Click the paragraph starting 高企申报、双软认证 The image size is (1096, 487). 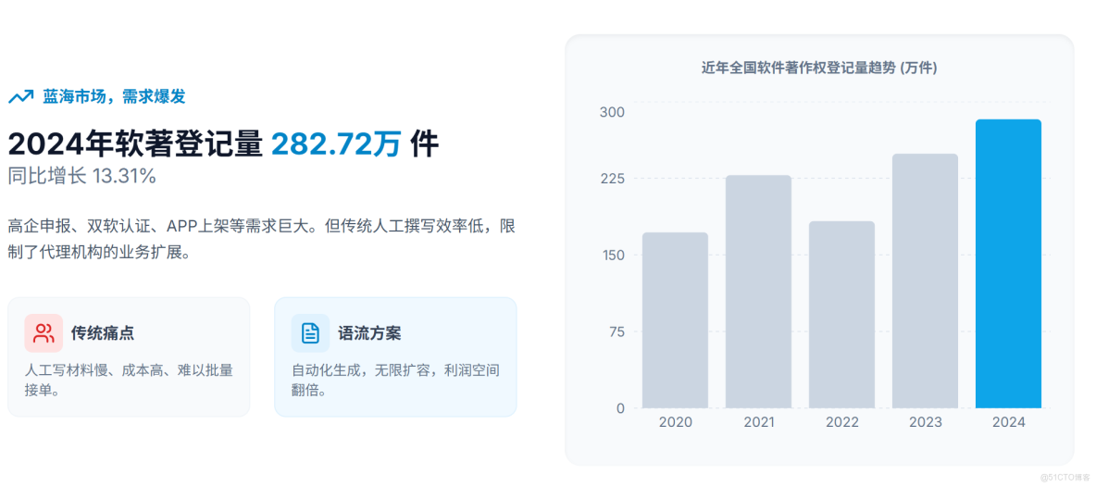click(x=262, y=240)
